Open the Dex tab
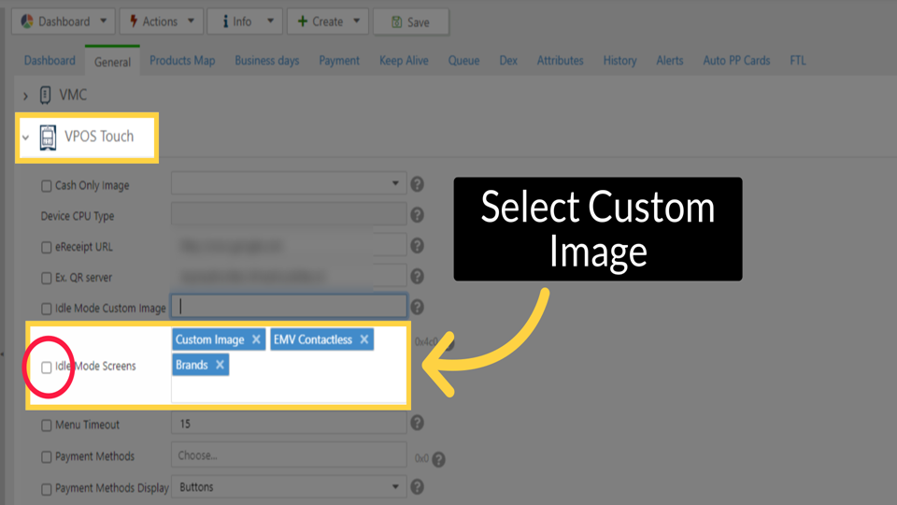 point(508,61)
